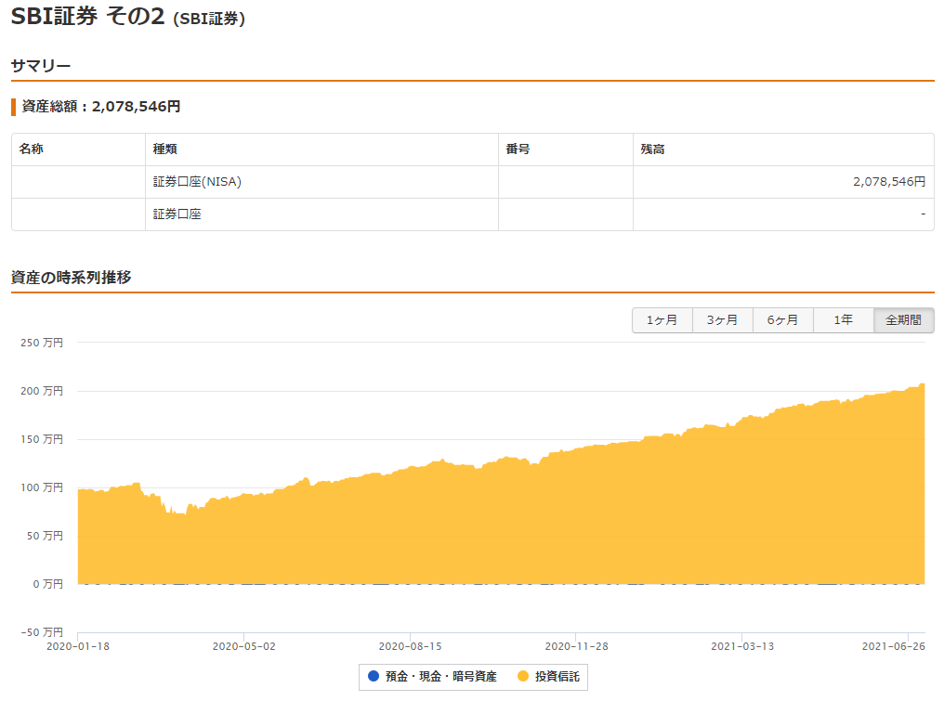This screenshot has width=944, height=701.
Task: Click the 100 万円 y-axis label
Action: pyautogui.click(x=42, y=487)
